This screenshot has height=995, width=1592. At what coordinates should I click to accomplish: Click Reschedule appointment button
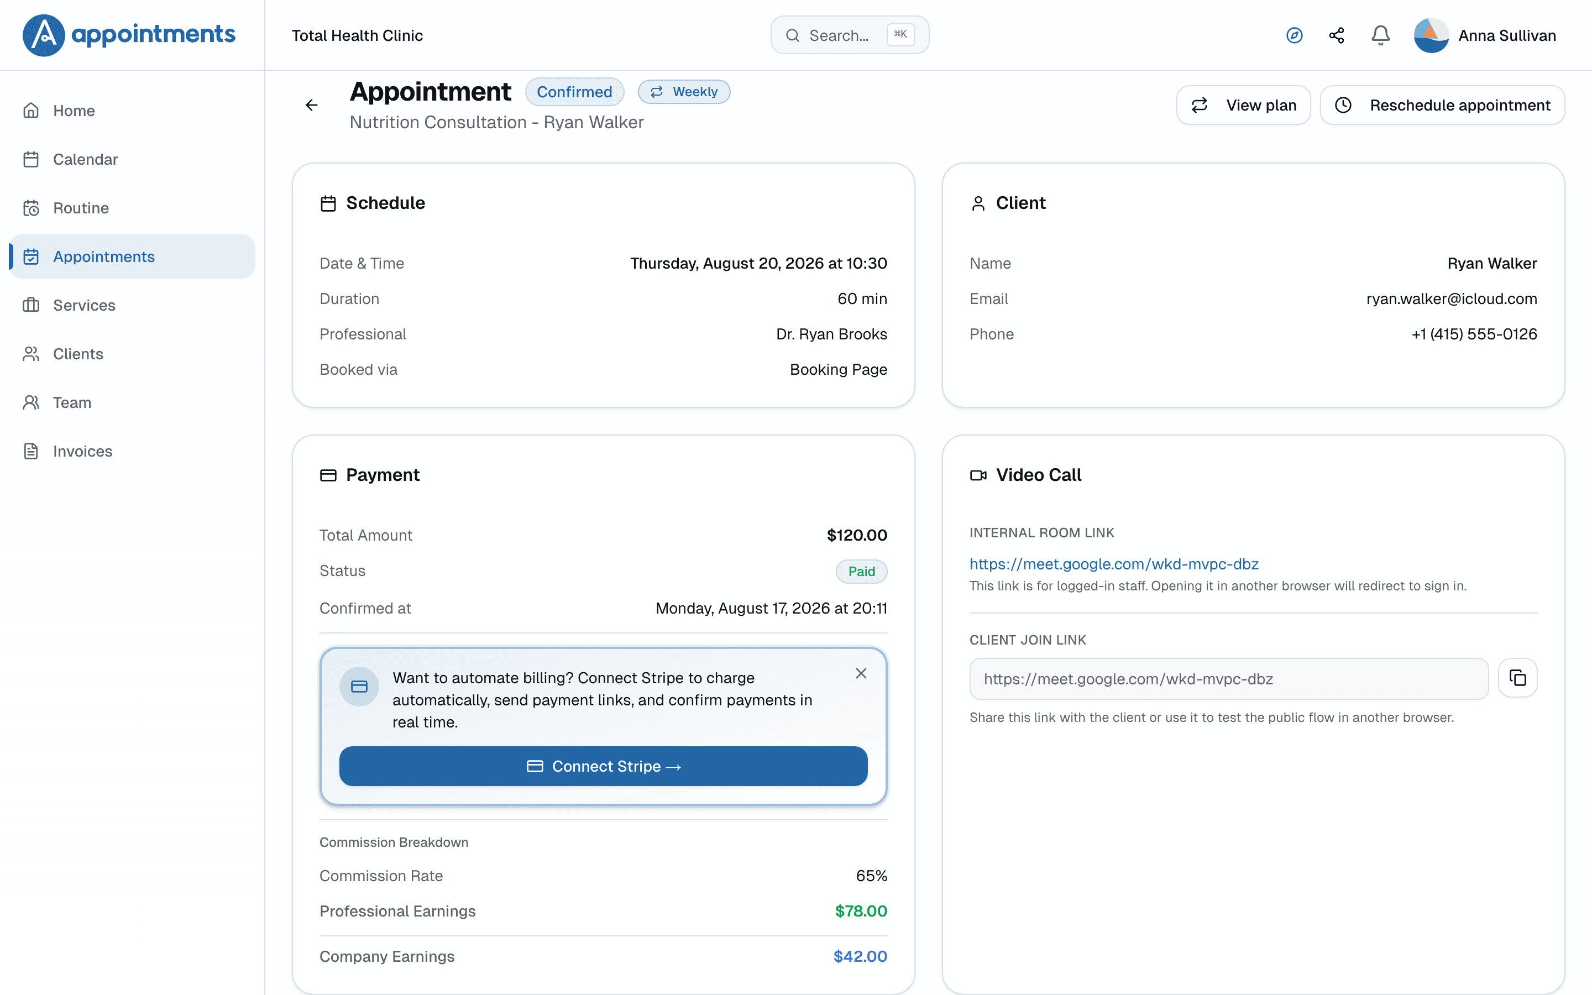point(1442,105)
